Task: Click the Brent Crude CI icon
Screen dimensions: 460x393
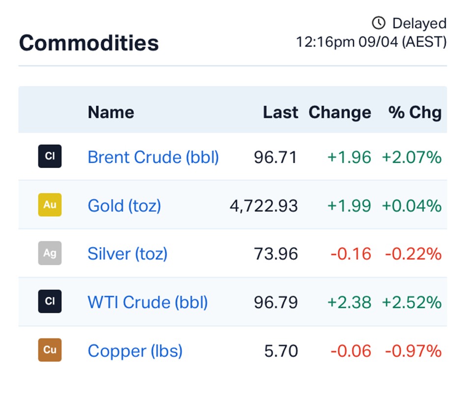Action: coord(50,157)
